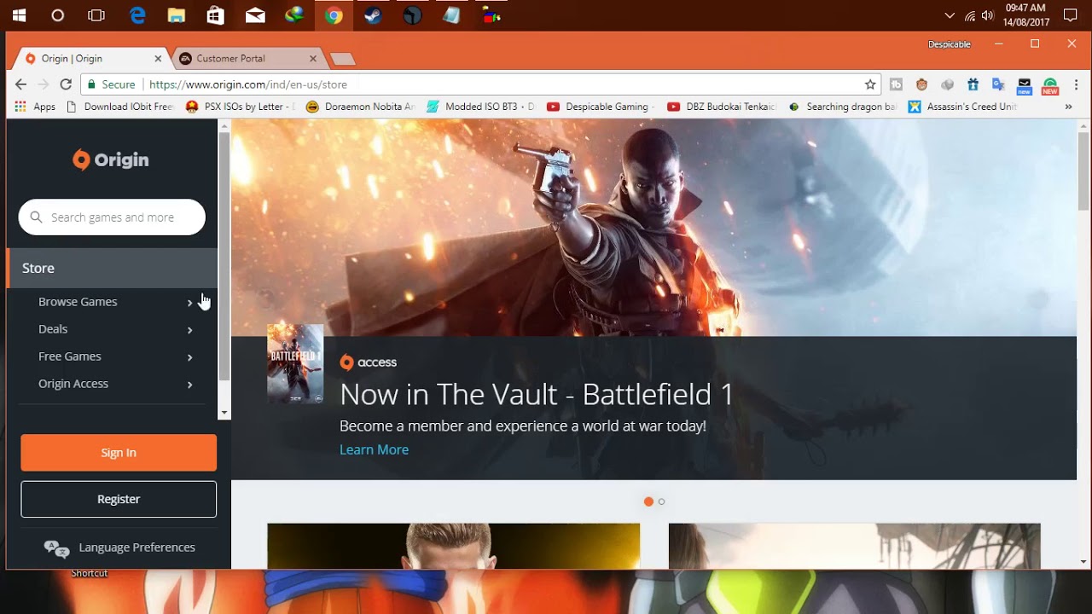Open Windows Action Center notifications
Viewport: 1092px width, 614px height.
point(1071,15)
